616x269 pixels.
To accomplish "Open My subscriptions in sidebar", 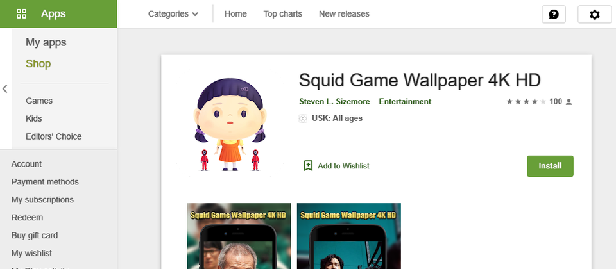I will click(42, 200).
